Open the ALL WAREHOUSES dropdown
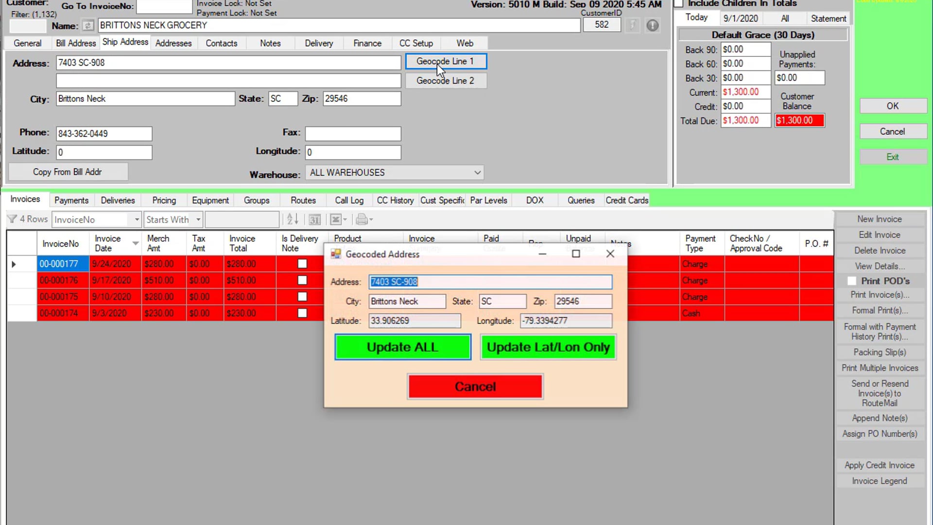Image resolution: width=933 pixels, height=525 pixels. (477, 173)
